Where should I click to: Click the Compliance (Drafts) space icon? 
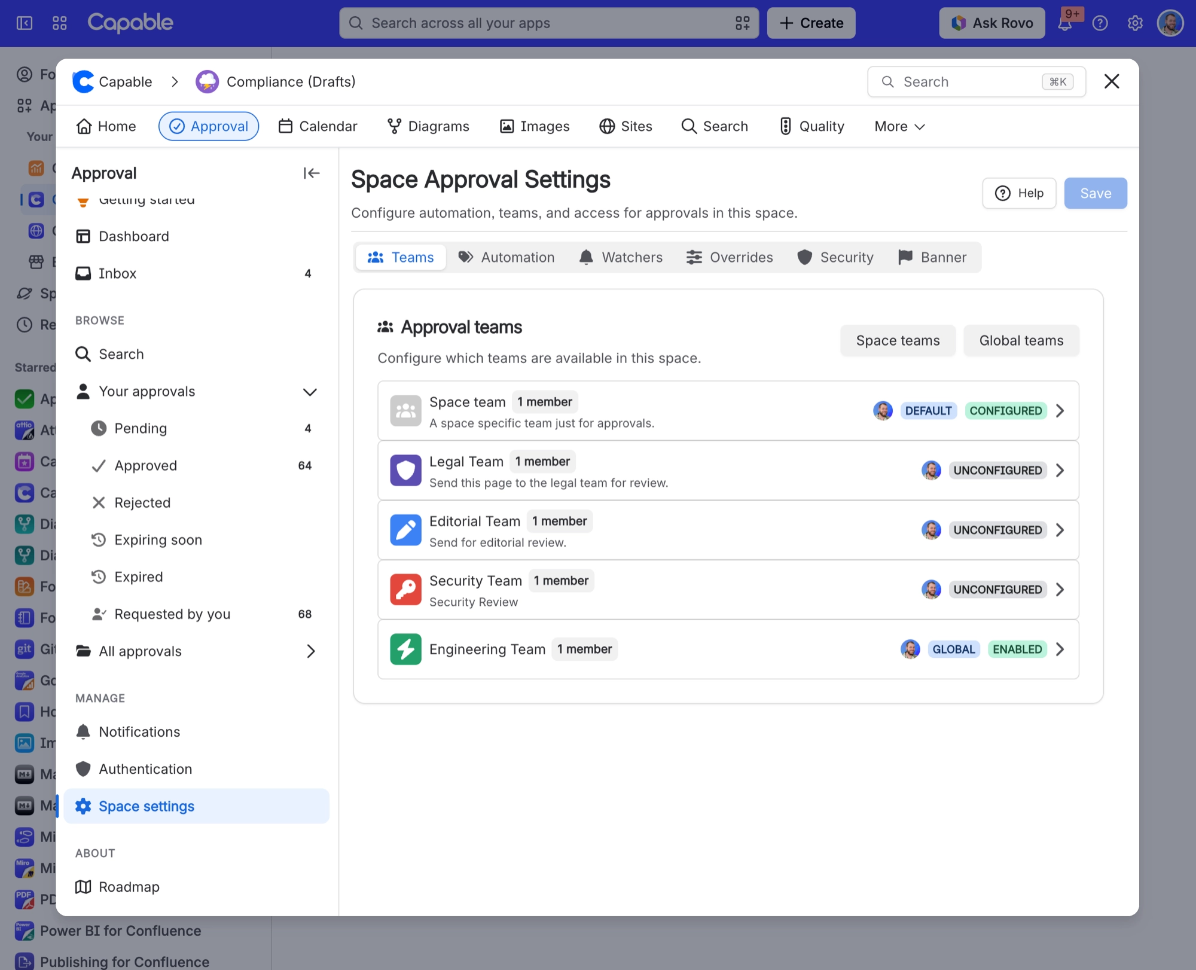207,82
